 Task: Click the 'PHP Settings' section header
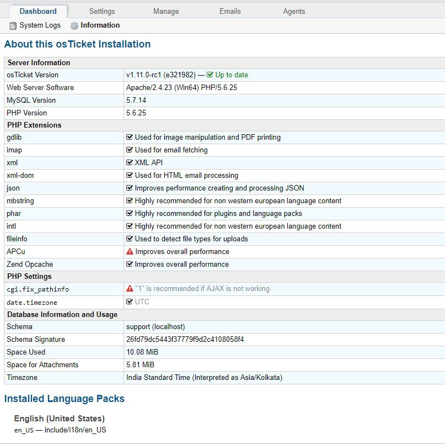click(30, 276)
